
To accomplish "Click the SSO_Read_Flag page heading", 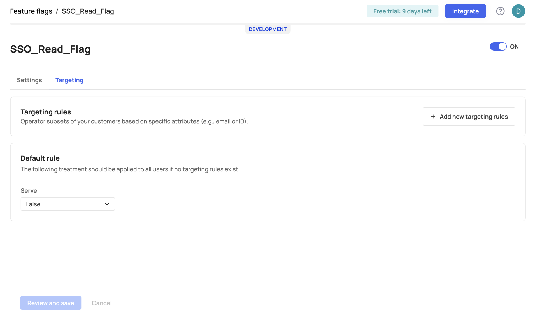I will point(50,49).
